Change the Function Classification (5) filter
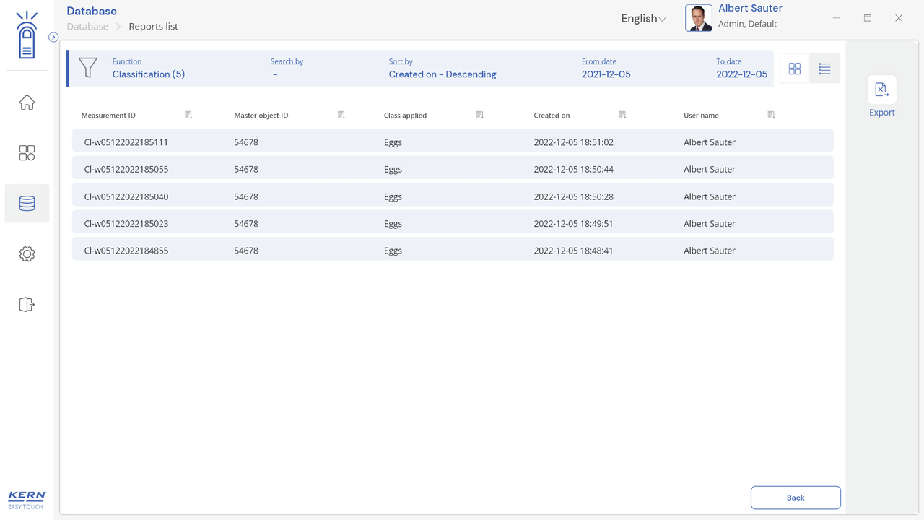Image resolution: width=924 pixels, height=520 pixels. [148, 74]
